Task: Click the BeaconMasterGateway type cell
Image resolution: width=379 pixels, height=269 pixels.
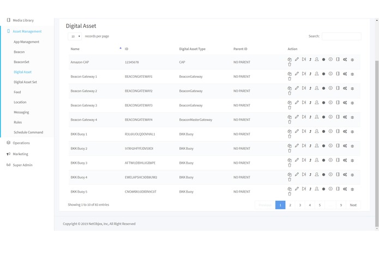Action: 196,120
